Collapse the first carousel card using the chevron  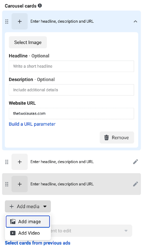pyautogui.click(x=135, y=22)
